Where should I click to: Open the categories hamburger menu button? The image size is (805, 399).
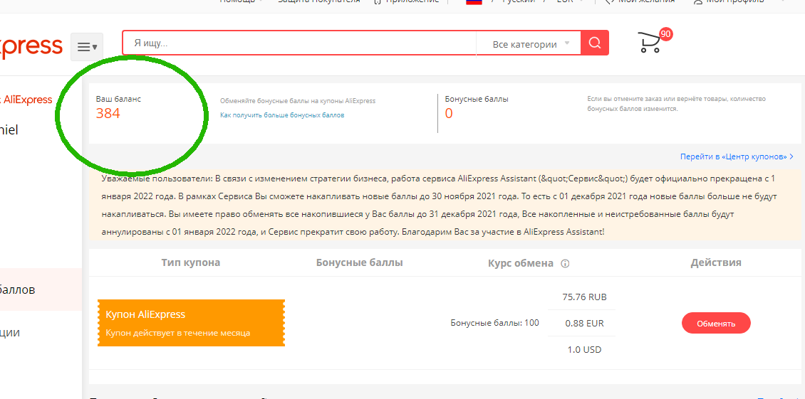(x=87, y=47)
